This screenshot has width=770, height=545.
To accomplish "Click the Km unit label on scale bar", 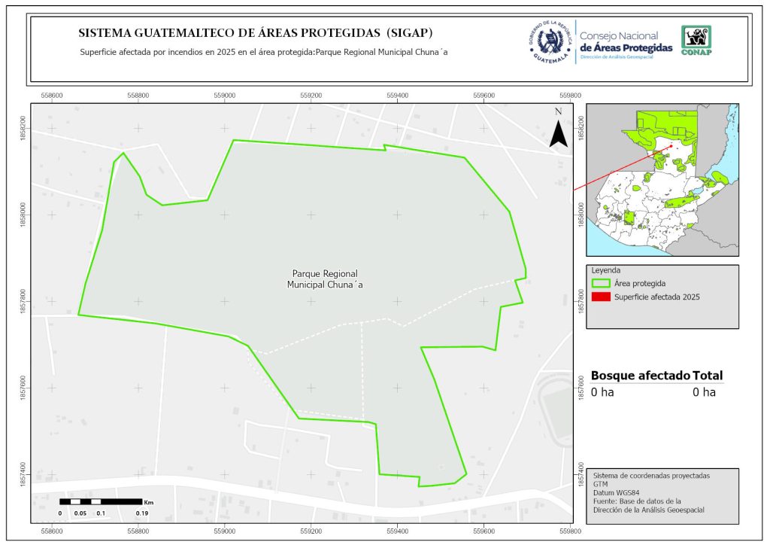I will coord(149,501).
